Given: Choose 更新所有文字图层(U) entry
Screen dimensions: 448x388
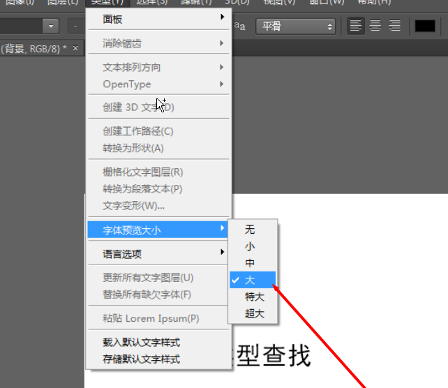Looking at the screenshot, I should (x=158, y=278).
